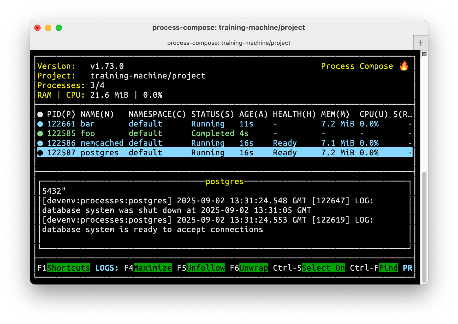
Task: Sort processes by the NAME(N) column
Action: [97, 114]
